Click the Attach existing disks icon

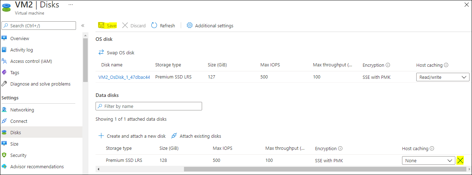(174, 136)
